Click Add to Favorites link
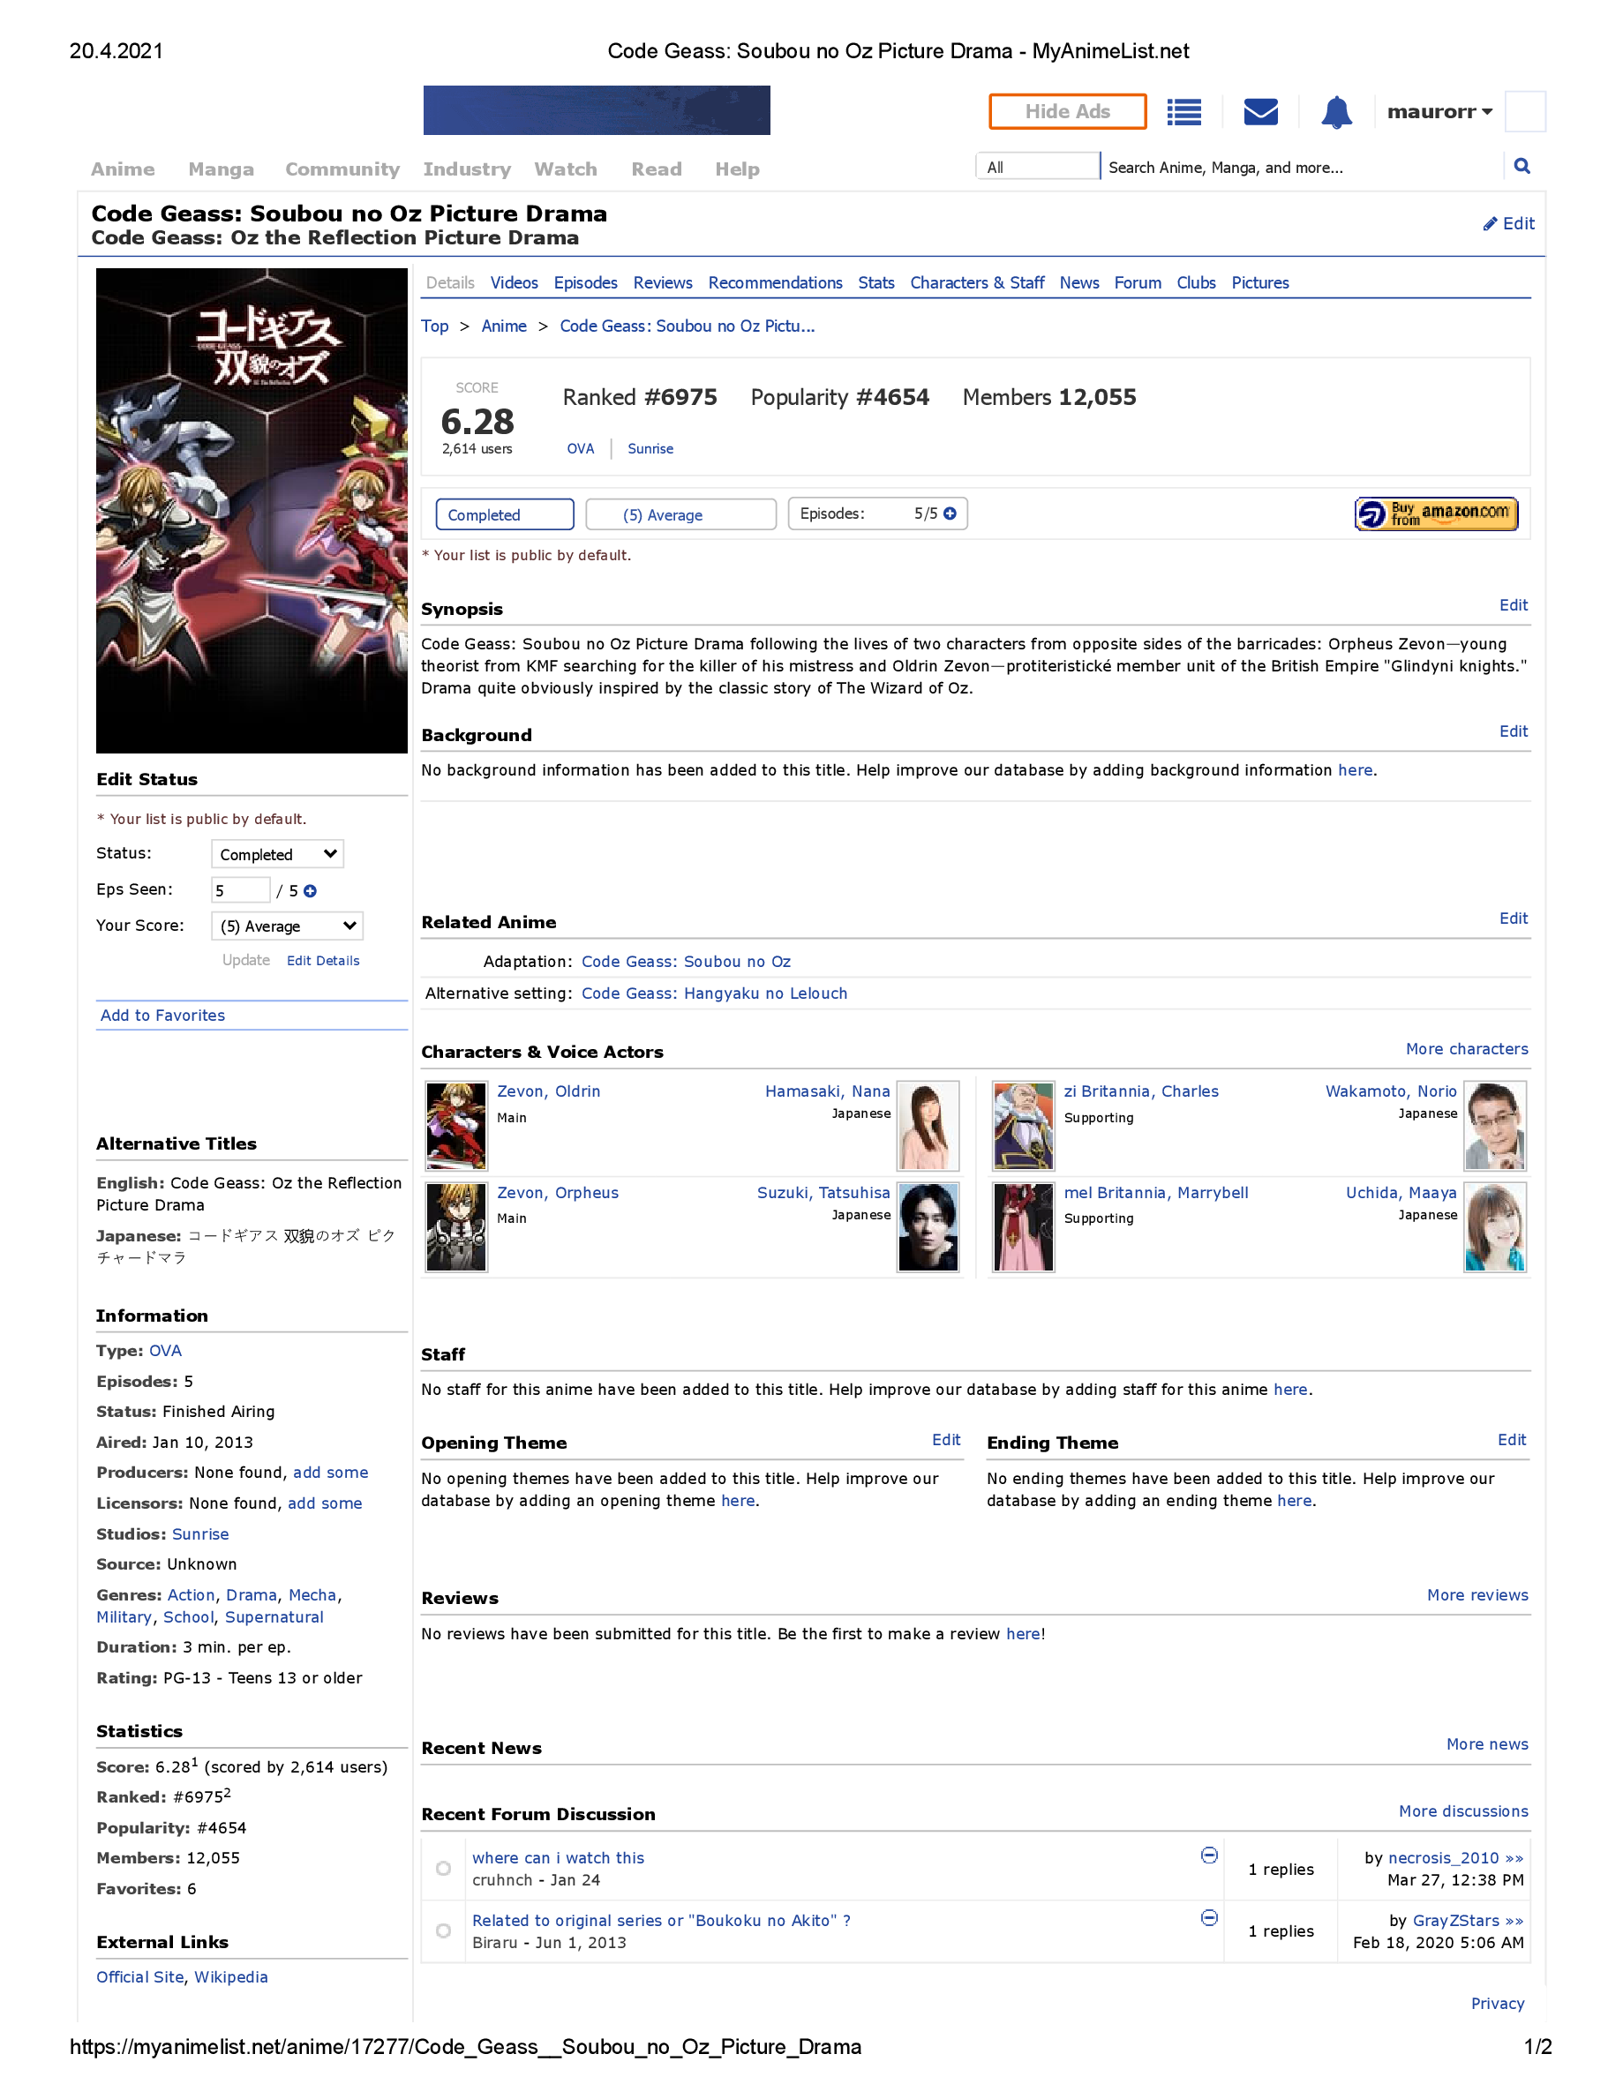 click(x=162, y=1016)
